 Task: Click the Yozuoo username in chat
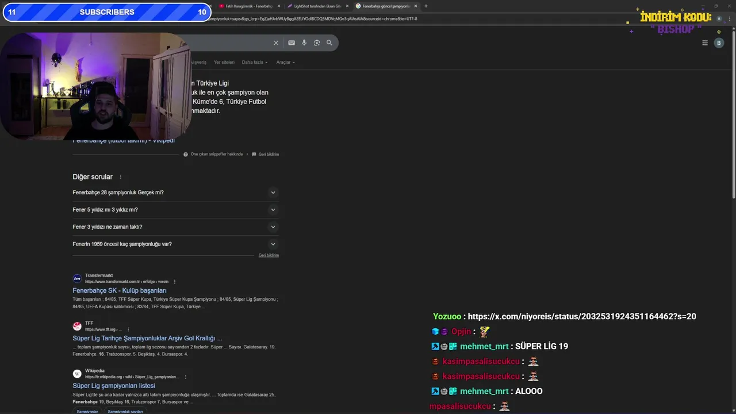point(447,316)
